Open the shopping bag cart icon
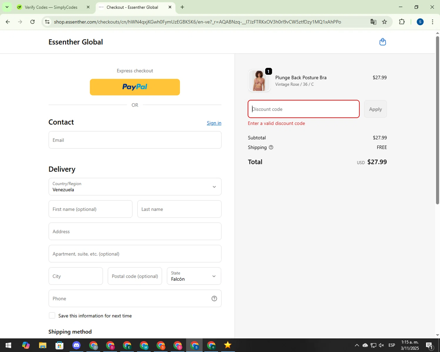Viewport: 440px width, 352px height. 383,42
